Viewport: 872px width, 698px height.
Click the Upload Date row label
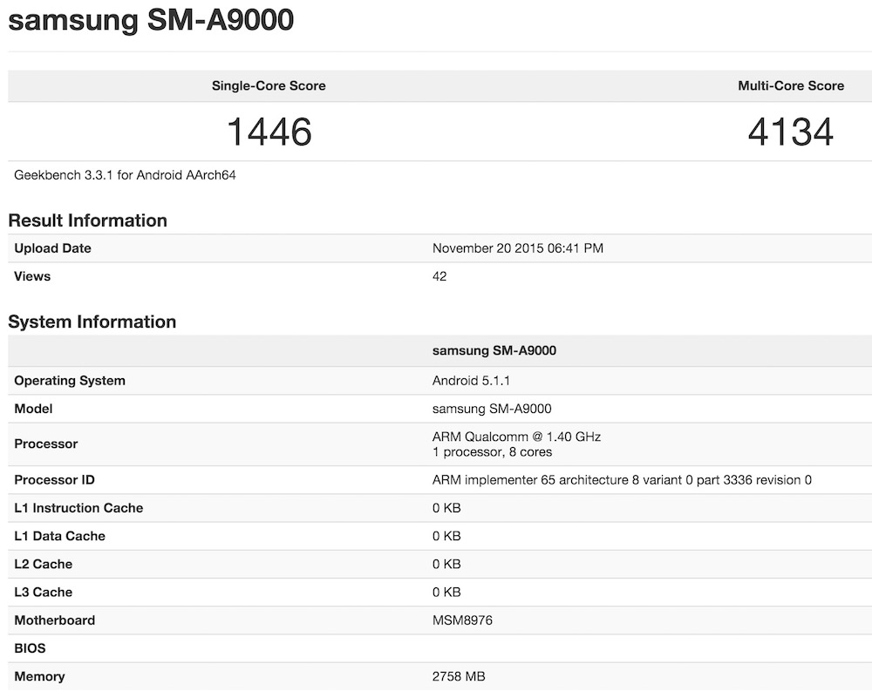coord(52,248)
